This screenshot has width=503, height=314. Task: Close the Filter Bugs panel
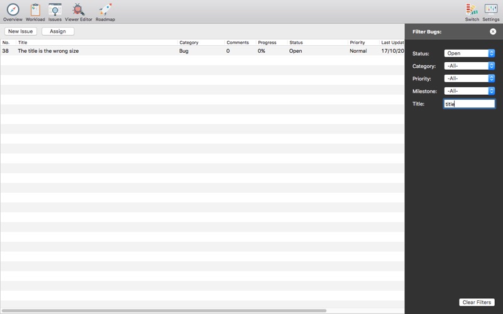click(x=493, y=31)
